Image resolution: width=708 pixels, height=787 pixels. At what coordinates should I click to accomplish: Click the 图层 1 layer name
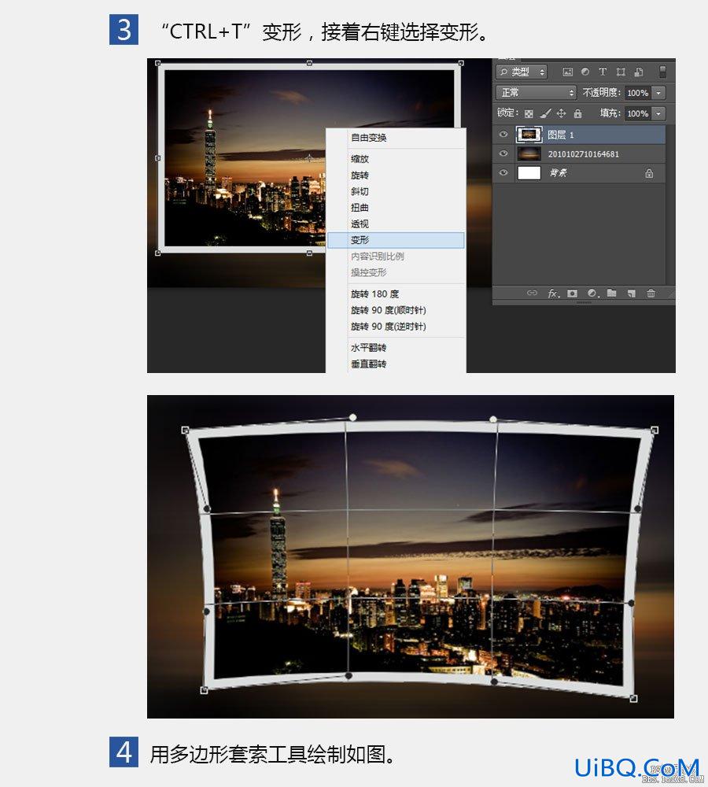(x=560, y=135)
